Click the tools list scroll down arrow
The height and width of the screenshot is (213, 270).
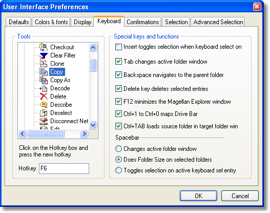coord(93,125)
